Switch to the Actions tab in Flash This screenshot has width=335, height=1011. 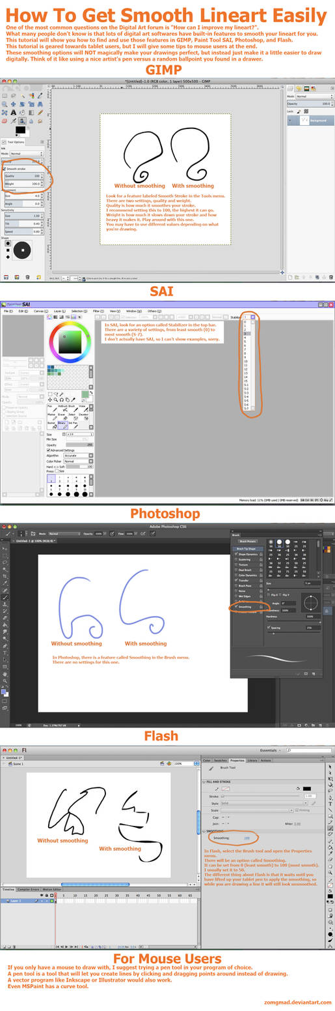click(266, 760)
